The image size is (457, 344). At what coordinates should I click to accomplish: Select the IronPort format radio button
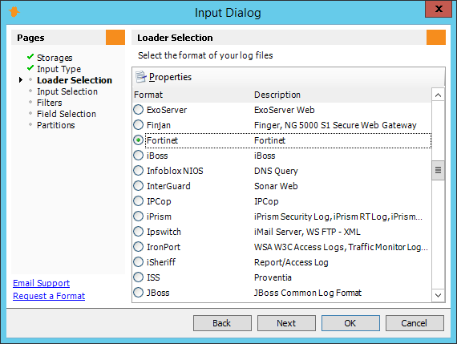tap(139, 247)
